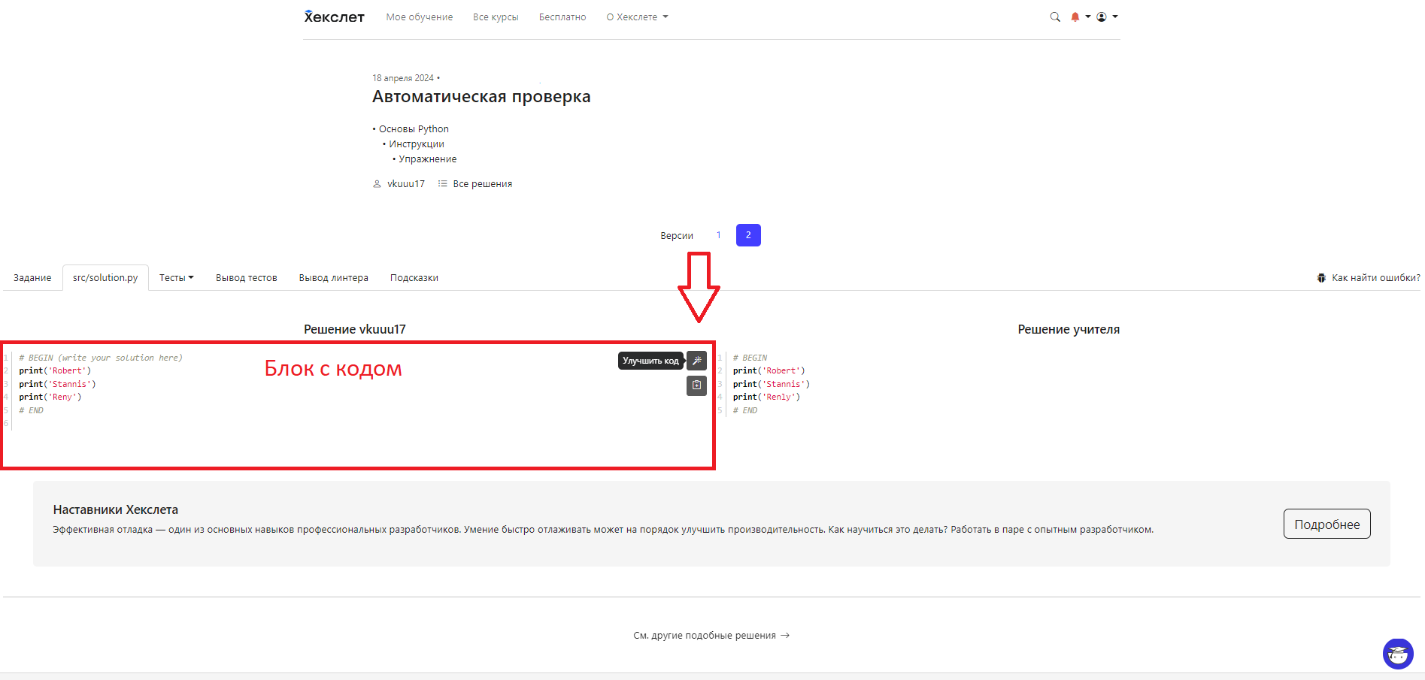Expand the Тесты dropdown tab
Image resolution: width=1425 pixels, height=680 pixels.
(x=176, y=278)
